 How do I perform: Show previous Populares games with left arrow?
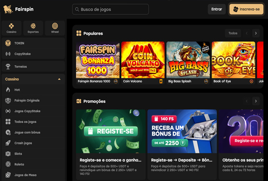[247, 33]
